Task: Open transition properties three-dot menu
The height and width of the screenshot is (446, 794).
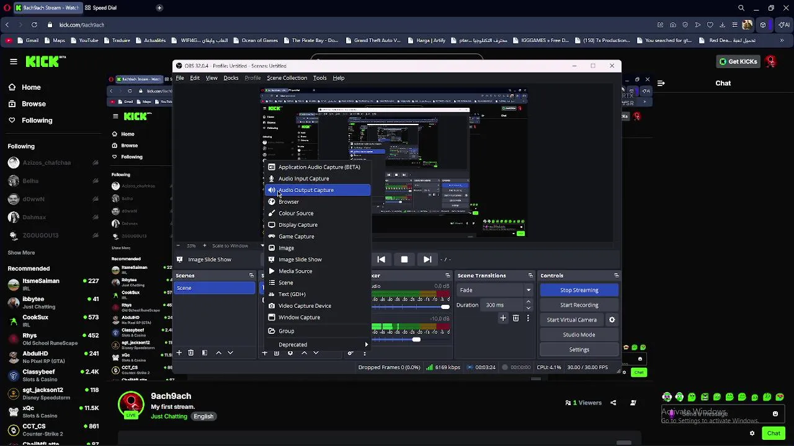Action: [528, 318]
